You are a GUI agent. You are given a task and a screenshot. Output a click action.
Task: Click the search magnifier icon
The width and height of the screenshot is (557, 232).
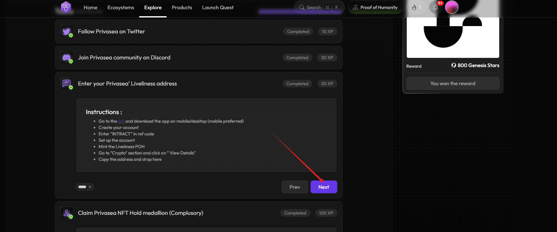coord(302,7)
